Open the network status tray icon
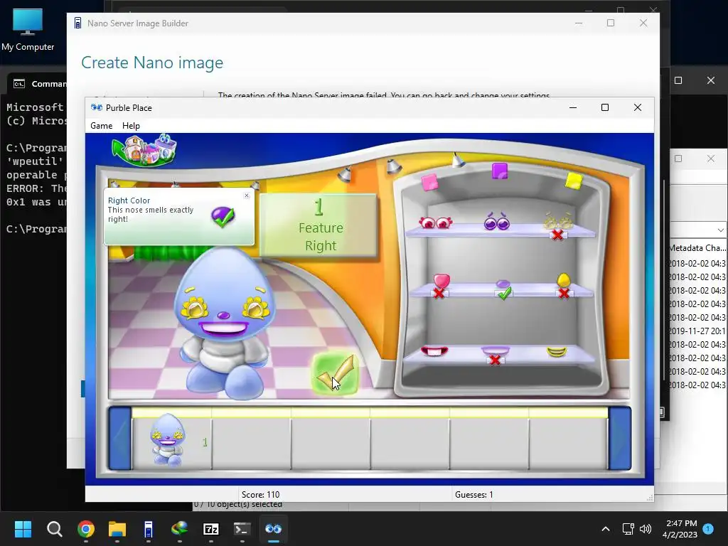This screenshot has width=728, height=546. (628, 529)
